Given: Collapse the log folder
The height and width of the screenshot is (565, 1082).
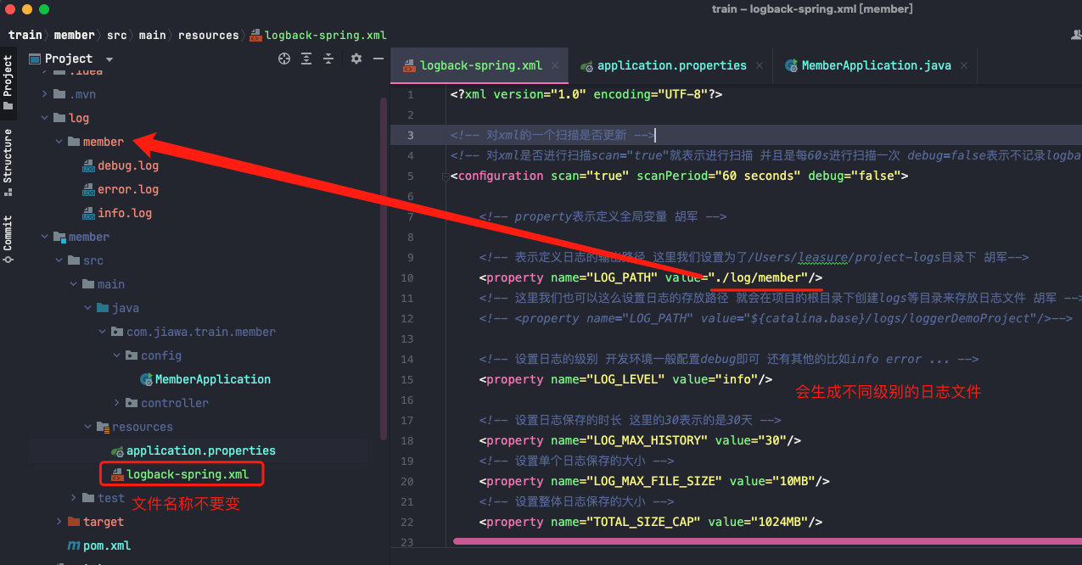Looking at the screenshot, I should 45,118.
